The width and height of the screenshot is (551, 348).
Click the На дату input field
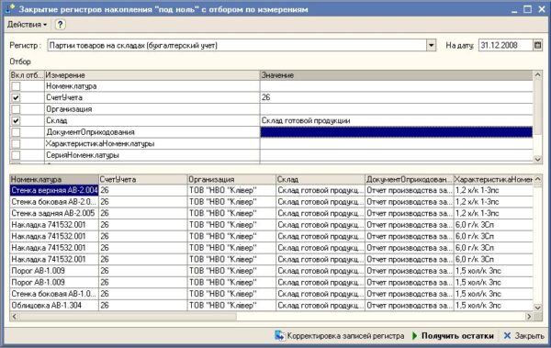tap(505, 45)
